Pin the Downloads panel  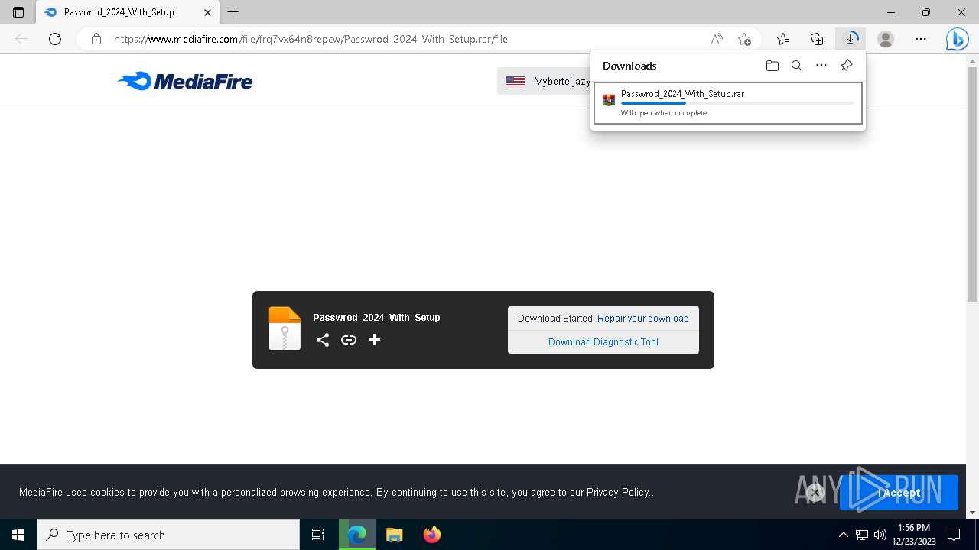pyautogui.click(x=846, y=66)
